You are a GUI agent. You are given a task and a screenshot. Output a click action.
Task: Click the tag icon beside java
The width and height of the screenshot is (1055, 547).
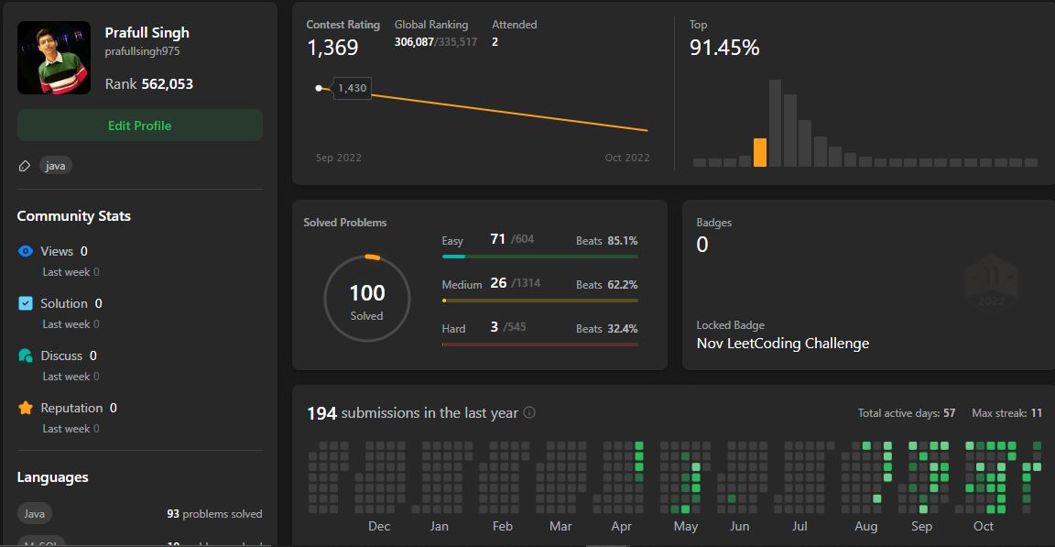[x=24, y=166]
